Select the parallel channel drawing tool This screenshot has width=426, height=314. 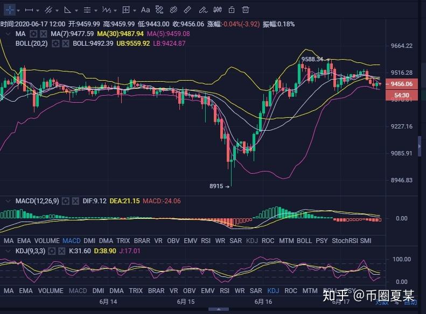pos(48,10)
